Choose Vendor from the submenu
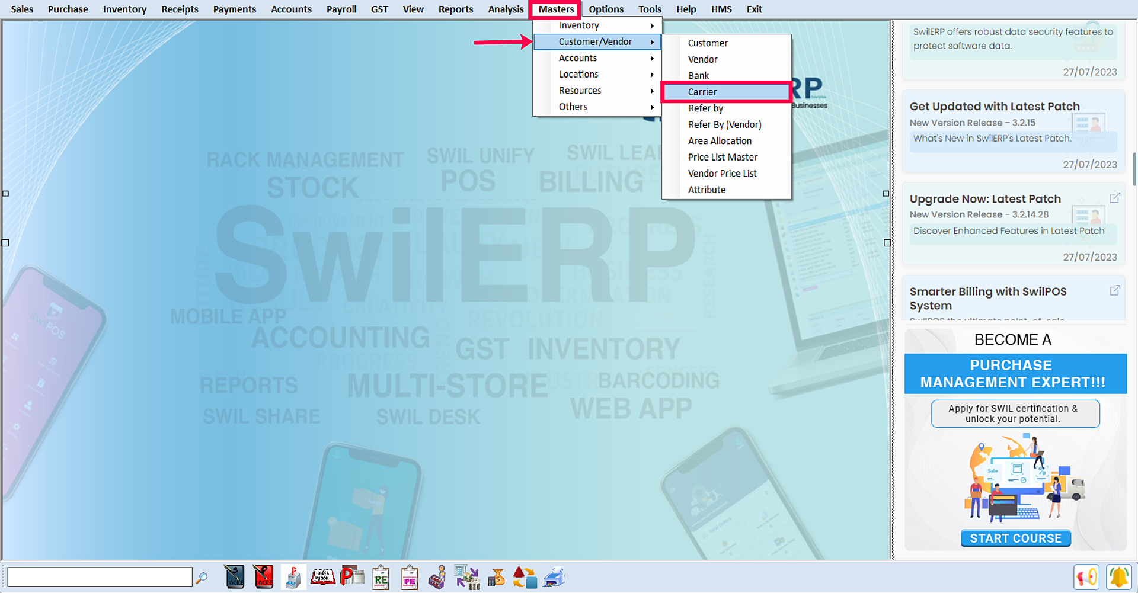Screen dimensions: 1138x593 (727, 59)
